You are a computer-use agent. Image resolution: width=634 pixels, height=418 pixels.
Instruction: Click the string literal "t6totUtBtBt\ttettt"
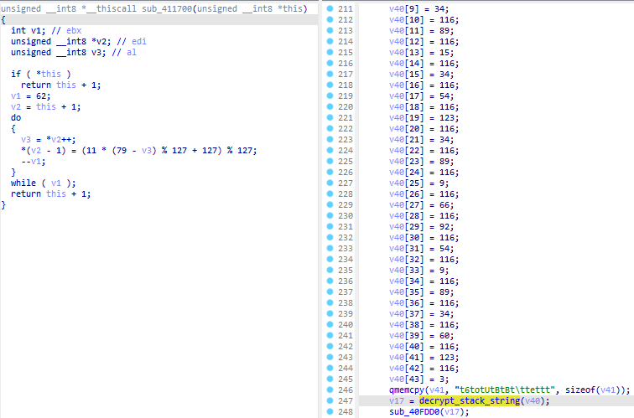[505, 390]
